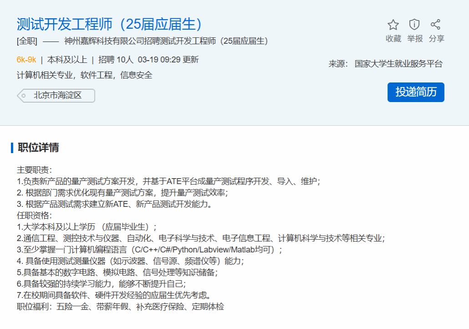Click the 03-19 09:29 更新 timestamp
This screenshot has height=329, width=469.
pos(168,60)
